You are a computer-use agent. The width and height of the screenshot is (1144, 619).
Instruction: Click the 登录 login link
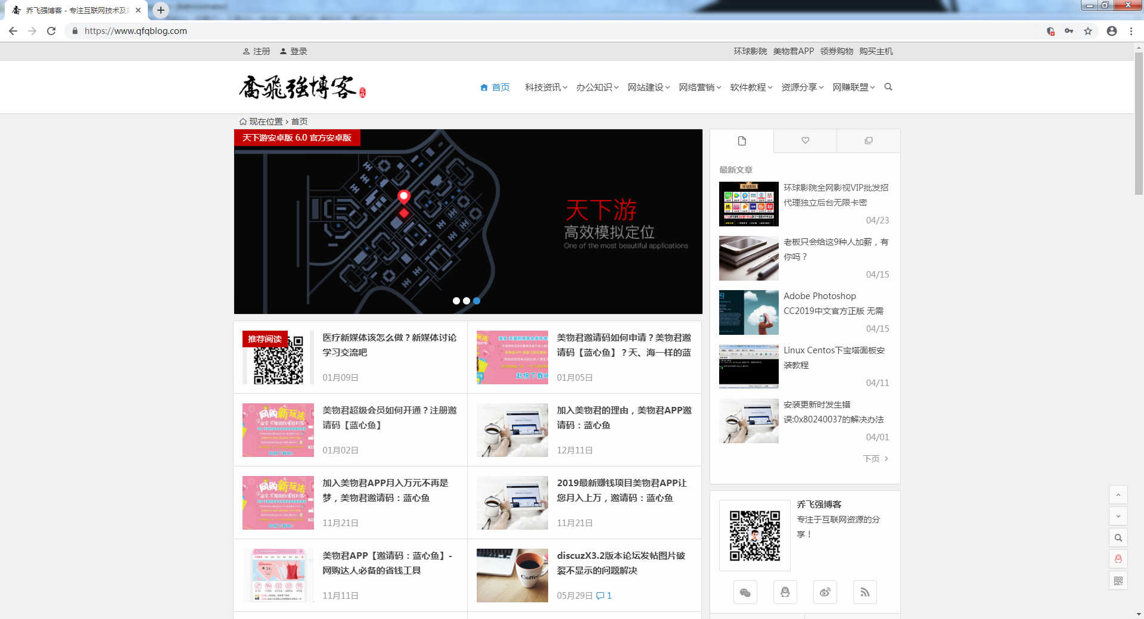click(x=294, y=51)
